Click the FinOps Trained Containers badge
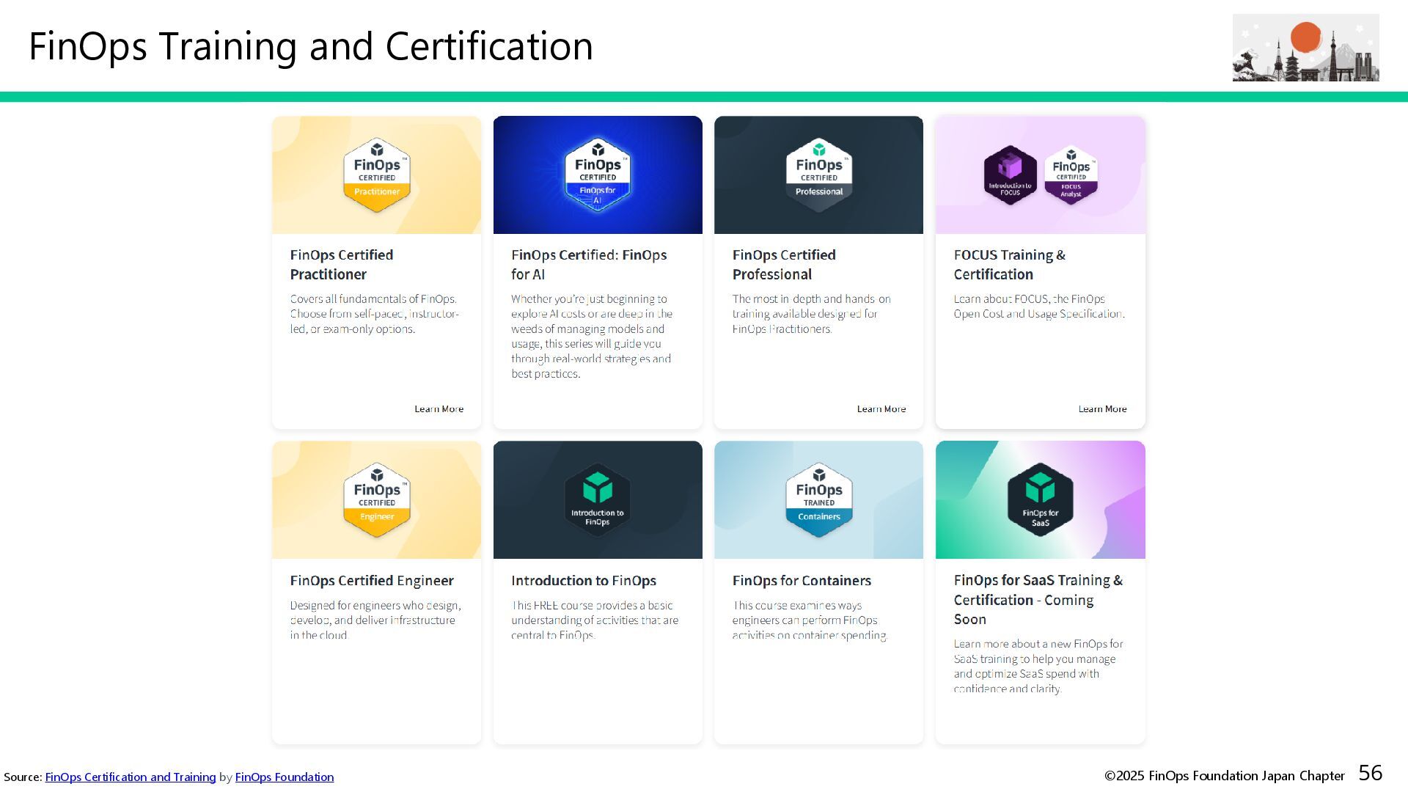Screen dimensions: 1408x792 coord(819,500)
